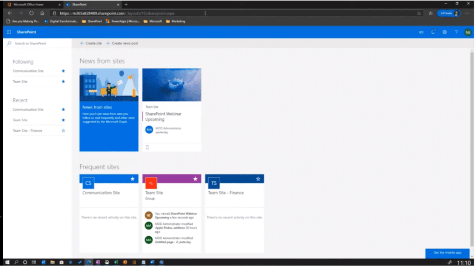475x266 pixels.
Task: Open the SharePoint app launcher waffle
Action: (9, 32)
